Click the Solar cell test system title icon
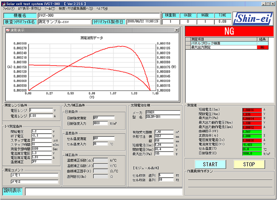 point(4,4)
